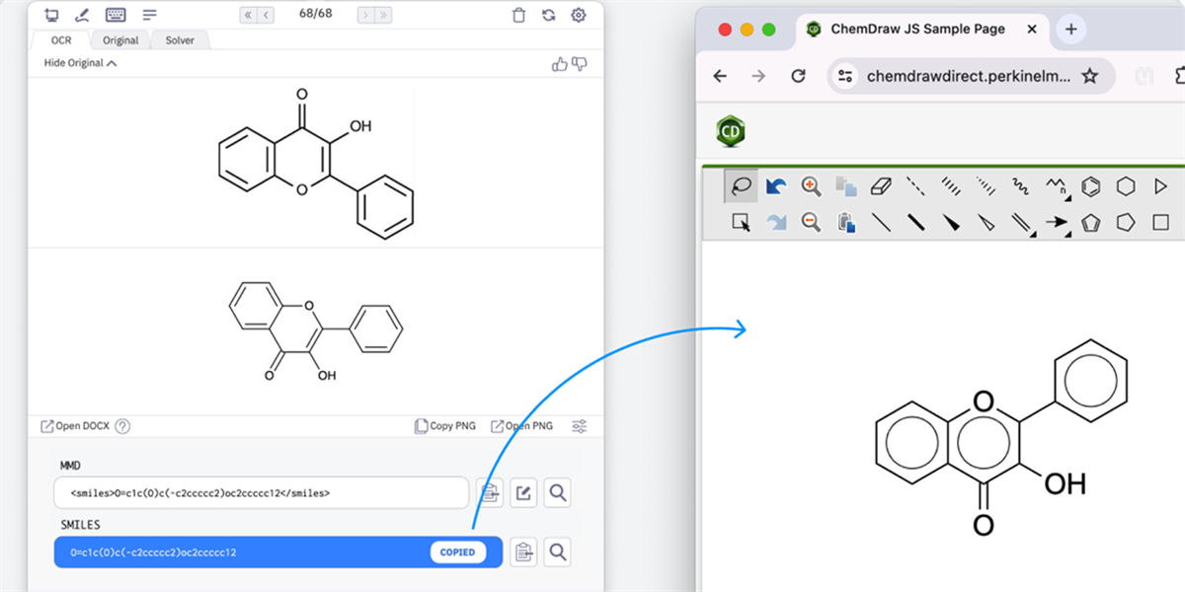Open the on-screen keyboard input icon
Screen dimensions: 1185x592
[x=115, y=15]
